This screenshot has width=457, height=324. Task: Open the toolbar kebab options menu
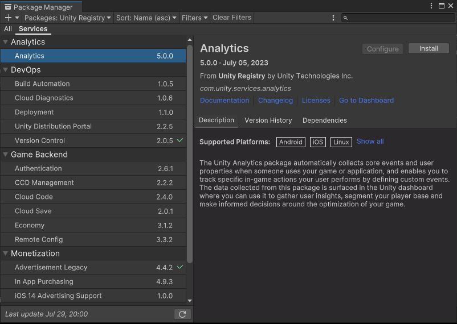pyautogui.click(x=333, y=18)
